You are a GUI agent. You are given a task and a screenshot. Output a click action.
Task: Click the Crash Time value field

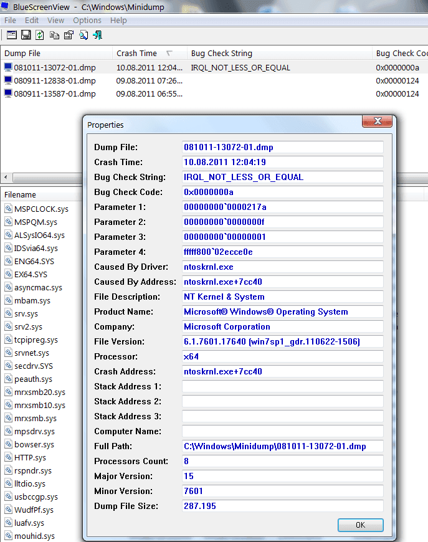click(282, 162)
